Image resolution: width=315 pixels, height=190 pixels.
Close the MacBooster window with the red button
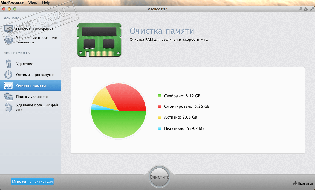tap(4, 9)
